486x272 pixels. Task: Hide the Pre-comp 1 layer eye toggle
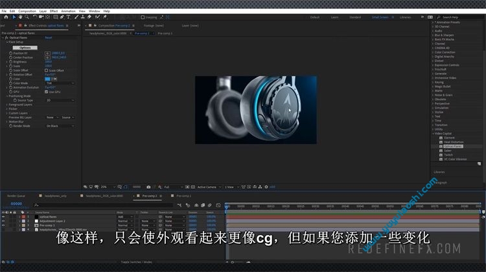click(3, 225)
